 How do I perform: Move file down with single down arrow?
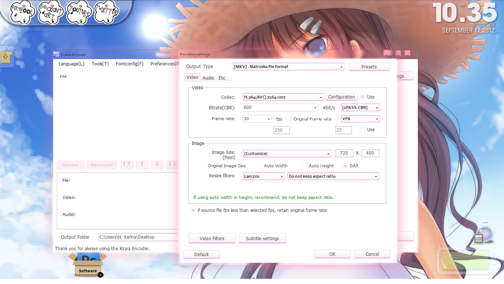pyautogui.click(x=157, y=165)
